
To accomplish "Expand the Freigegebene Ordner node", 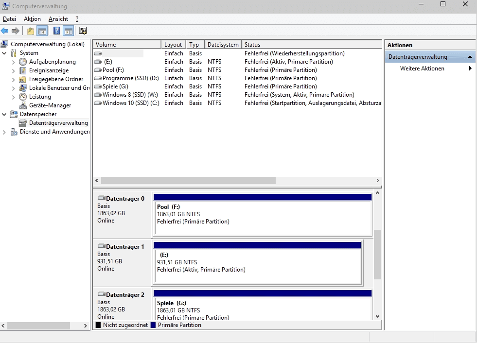I will point(14,79).
